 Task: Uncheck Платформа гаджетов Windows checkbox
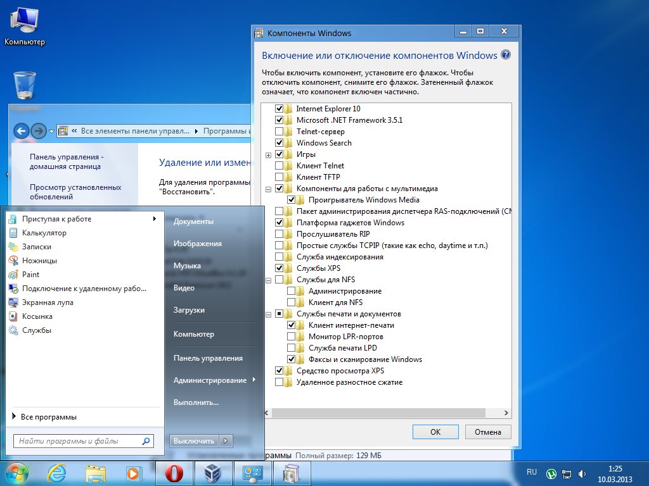279,223
